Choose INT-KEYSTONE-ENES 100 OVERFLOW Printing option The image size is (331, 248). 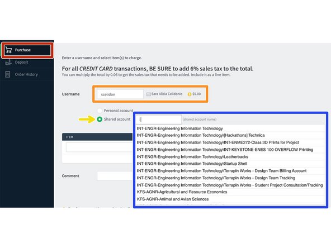click(230, 150)
